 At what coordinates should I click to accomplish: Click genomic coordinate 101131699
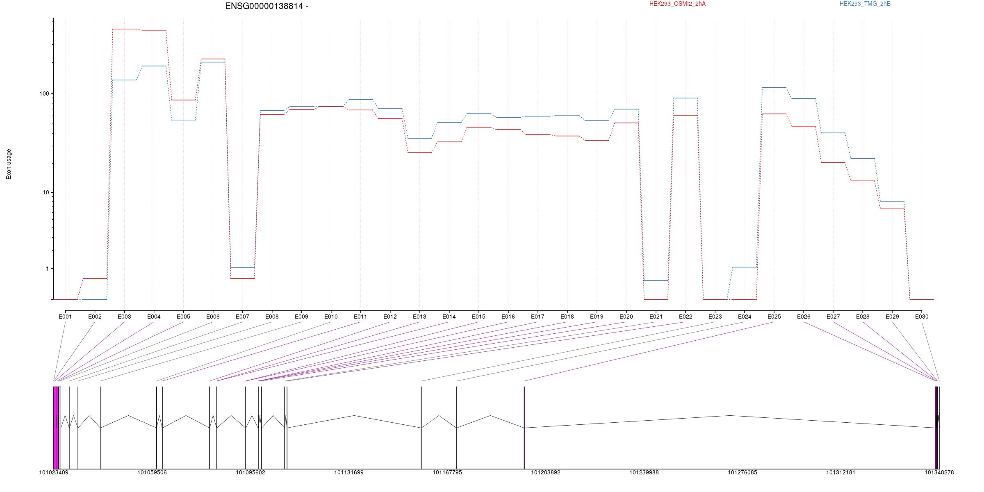(349, 473)
